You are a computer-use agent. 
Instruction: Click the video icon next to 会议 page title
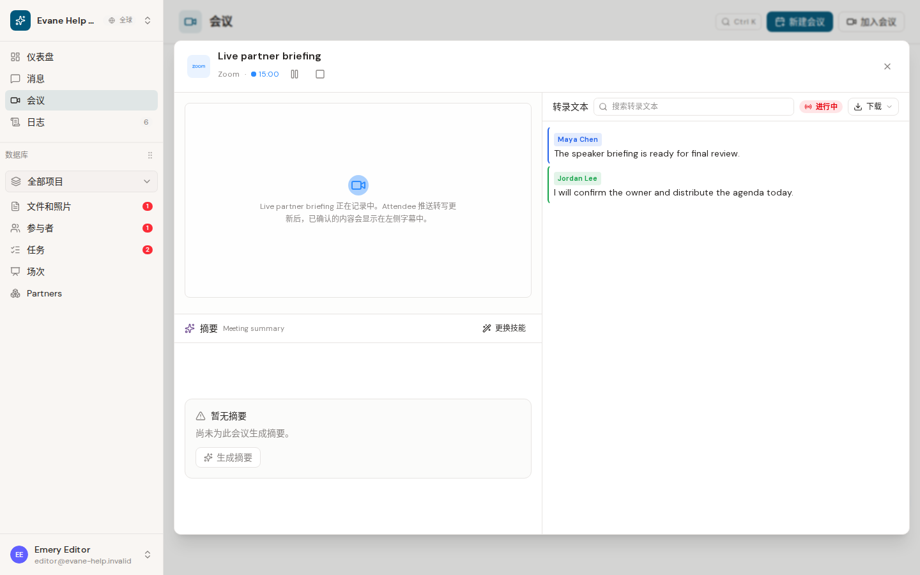(x=190, y=22)
